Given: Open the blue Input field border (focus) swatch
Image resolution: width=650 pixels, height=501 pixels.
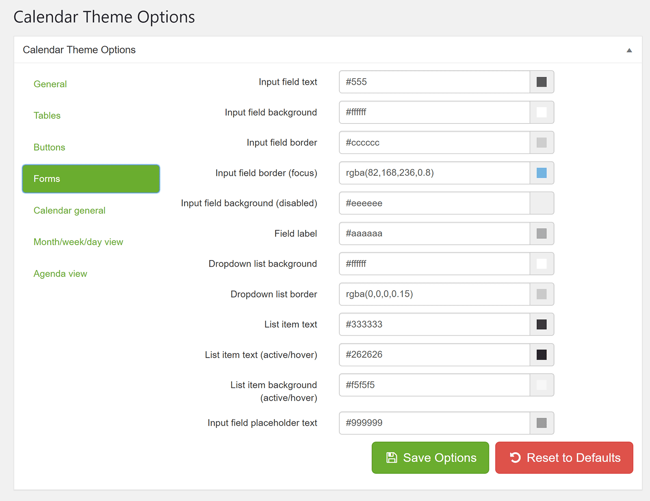Looking at the screenshot, I should (x=542, y=173).
